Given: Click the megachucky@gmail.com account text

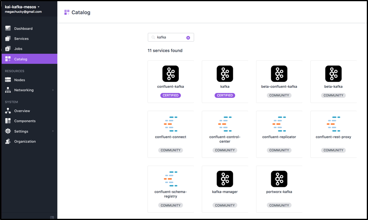Looking at the screenshot, I should [x=23, y=12].
